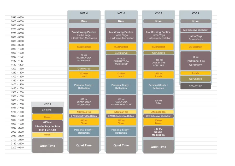Click the Day 2 9AM Breakfast block
This screenshot has height=166, width=235.
(84, 47)
